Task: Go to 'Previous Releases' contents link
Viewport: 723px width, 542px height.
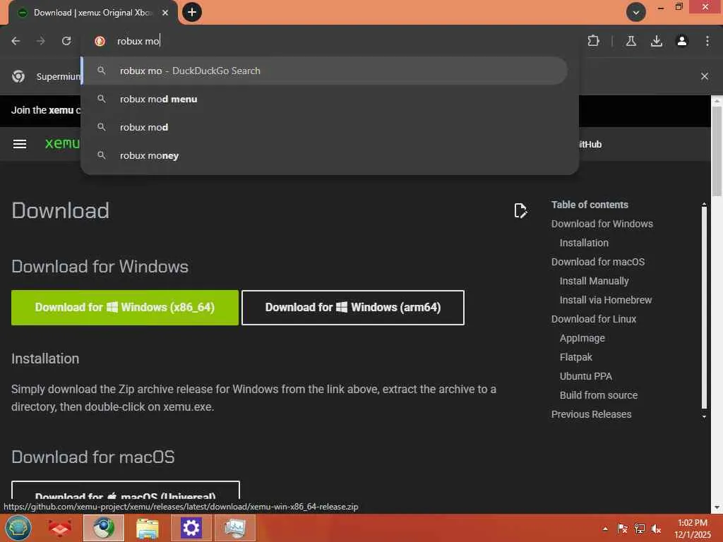Action: click(591, 414)
